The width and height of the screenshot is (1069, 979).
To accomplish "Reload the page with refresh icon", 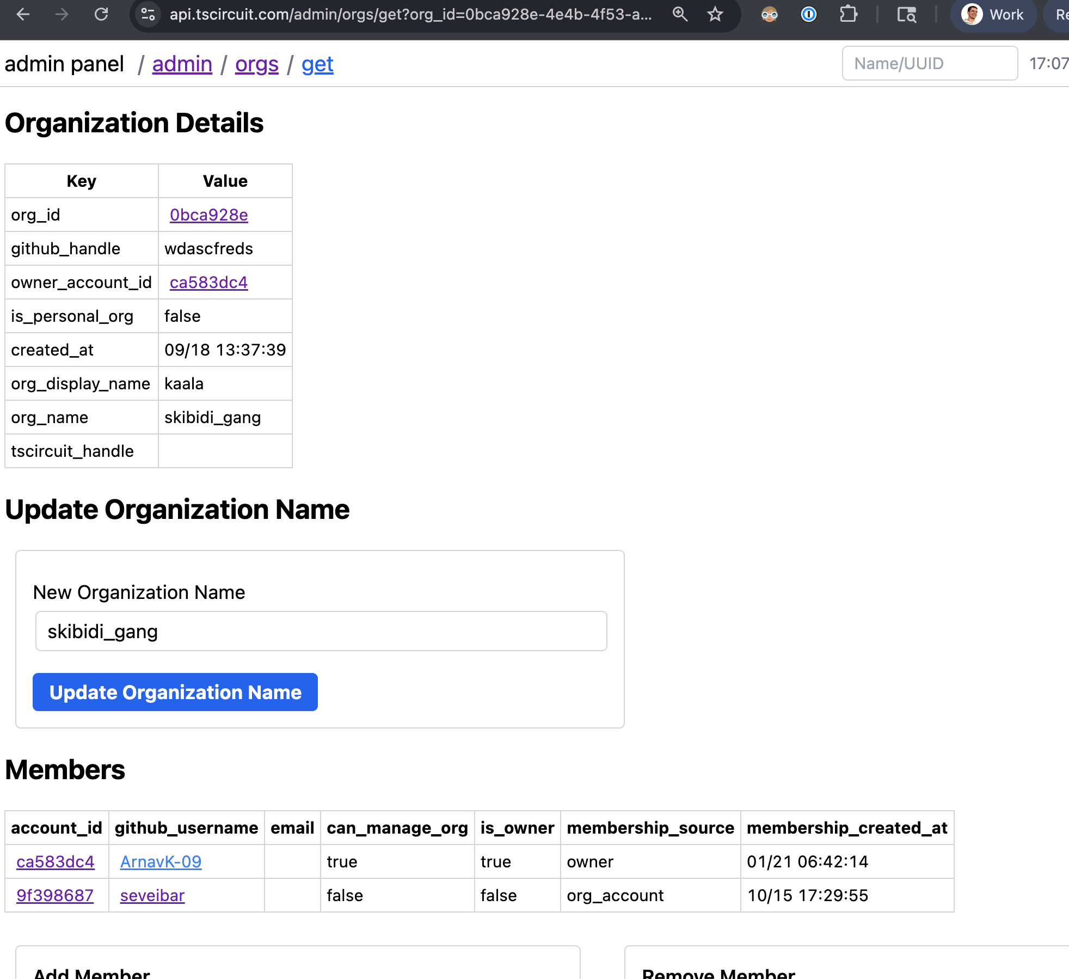I will [101, 14].
